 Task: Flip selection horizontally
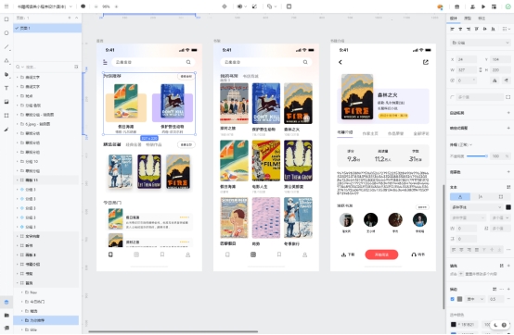click(495, 81)
